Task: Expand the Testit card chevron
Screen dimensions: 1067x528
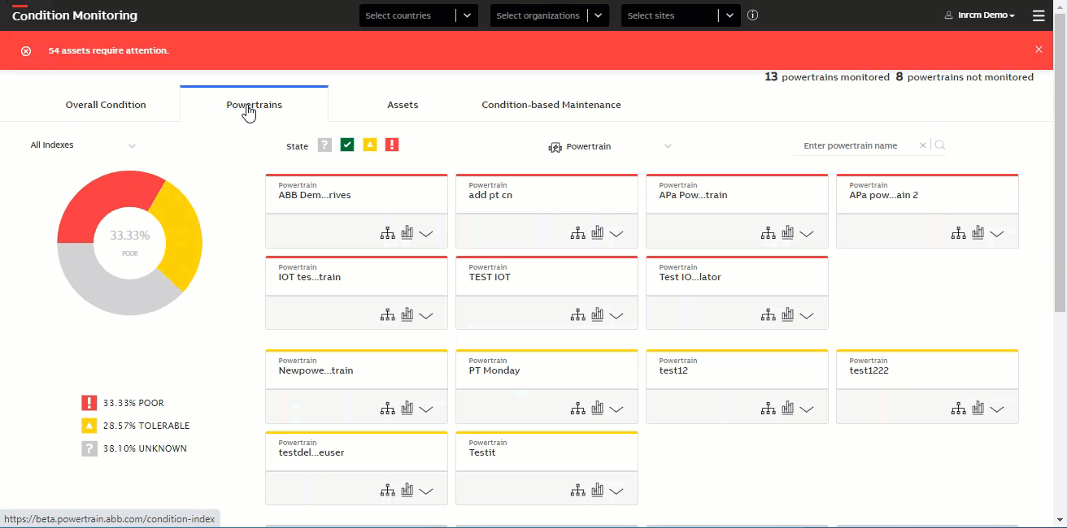Action: tap(616, 491)
